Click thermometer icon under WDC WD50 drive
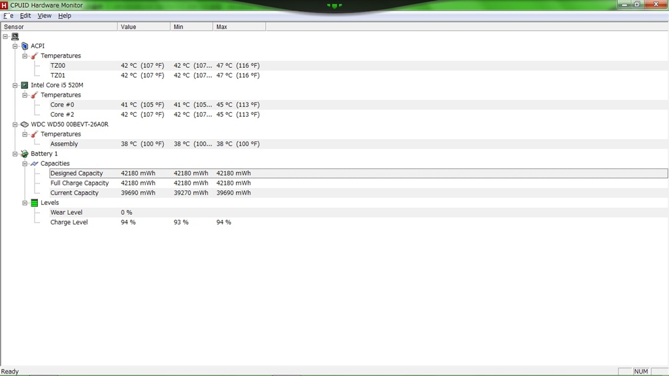669x376 pixels. pyautogui.click(x=35, y=134)
